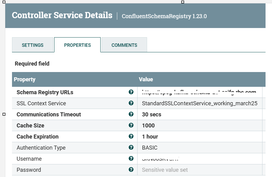Select the PROPERTIES tab
The height and width of the screenshot is (177, 272).
coord(77,45)
